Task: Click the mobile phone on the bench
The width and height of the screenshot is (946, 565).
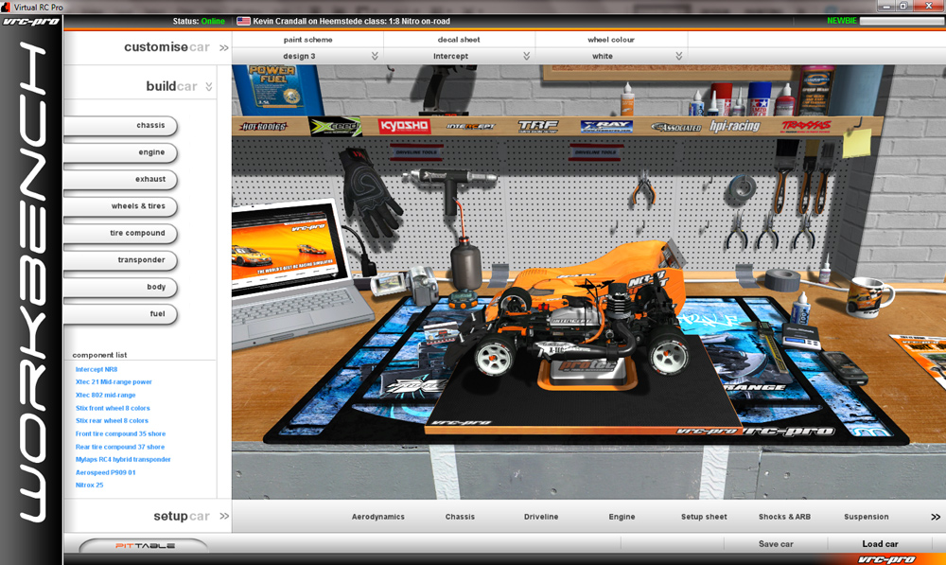Action: 845,367
